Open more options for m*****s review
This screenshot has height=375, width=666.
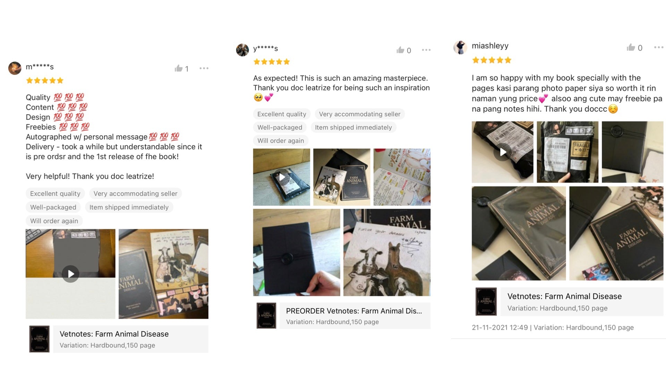coord(204,68)
